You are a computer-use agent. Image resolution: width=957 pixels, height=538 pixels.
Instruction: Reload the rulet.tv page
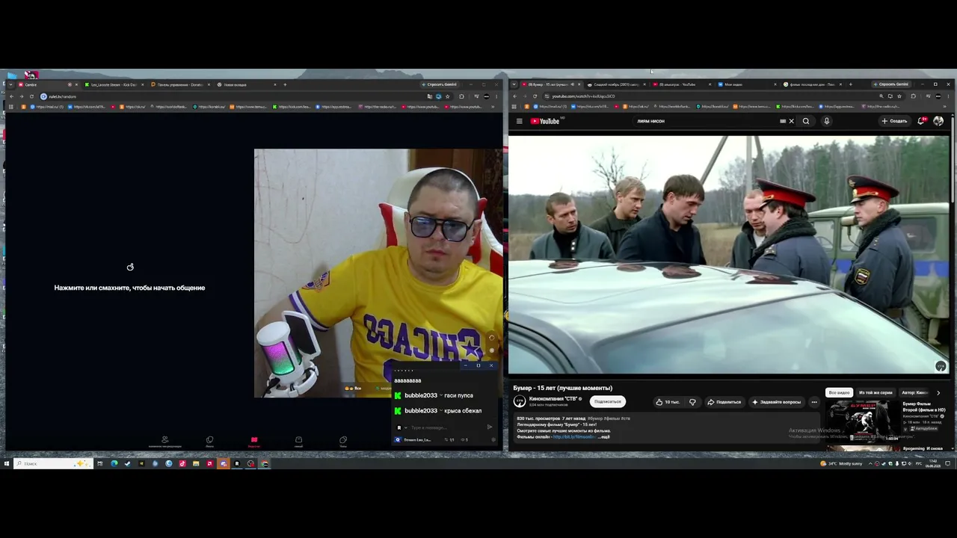[x=31, y=96]
